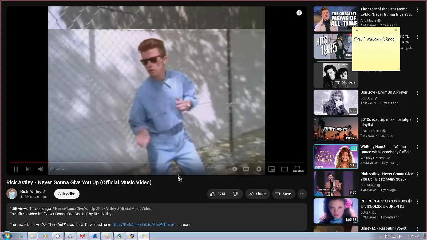Open options menu for Whitney Houston video

(x=418, y=147)
